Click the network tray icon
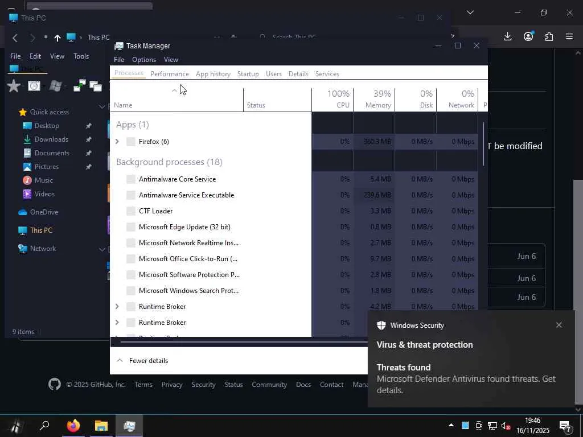Viewport: 583px width, 437px height. click(x=492, y=426)
